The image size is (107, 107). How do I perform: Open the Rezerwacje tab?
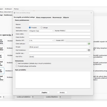tap(57, 18)
